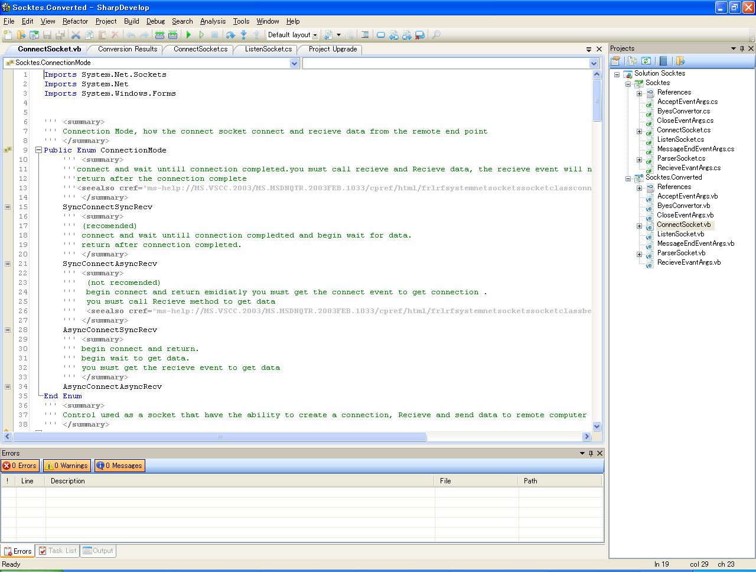Screen dimensions: 756x572
Task: Toggle the 0 Errors filter button
Action: 20,466
